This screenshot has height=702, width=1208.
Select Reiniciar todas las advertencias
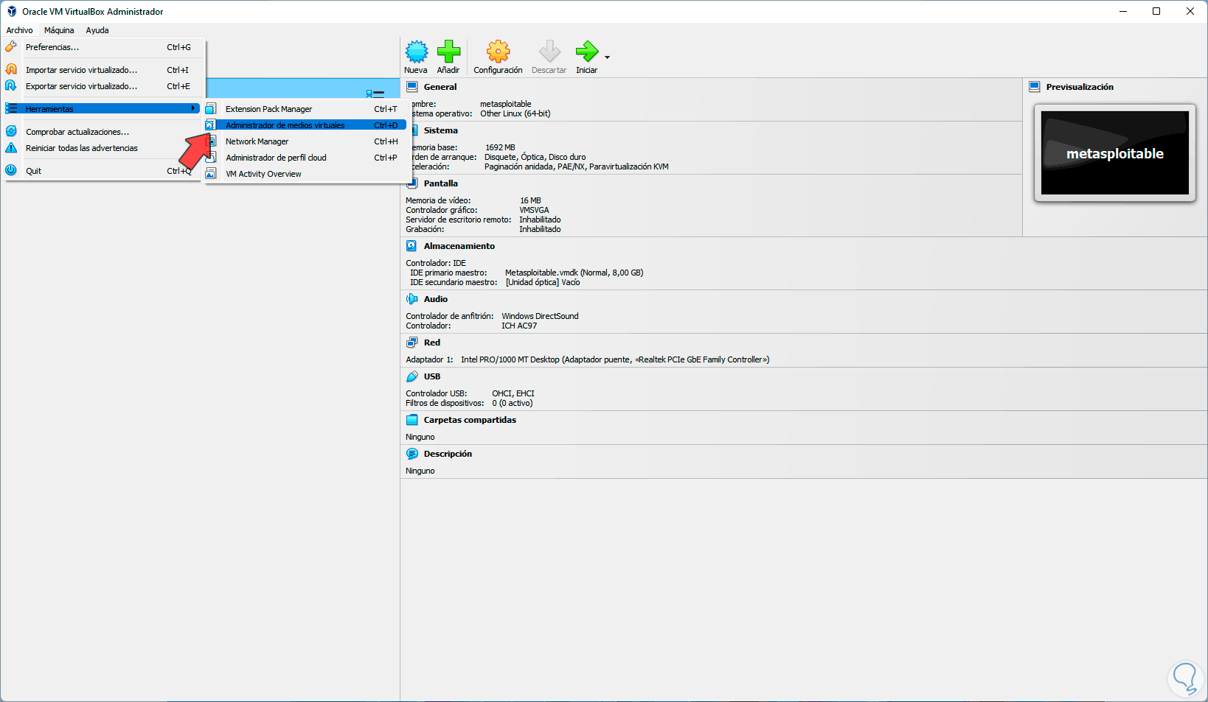click(x=103, y=148)
